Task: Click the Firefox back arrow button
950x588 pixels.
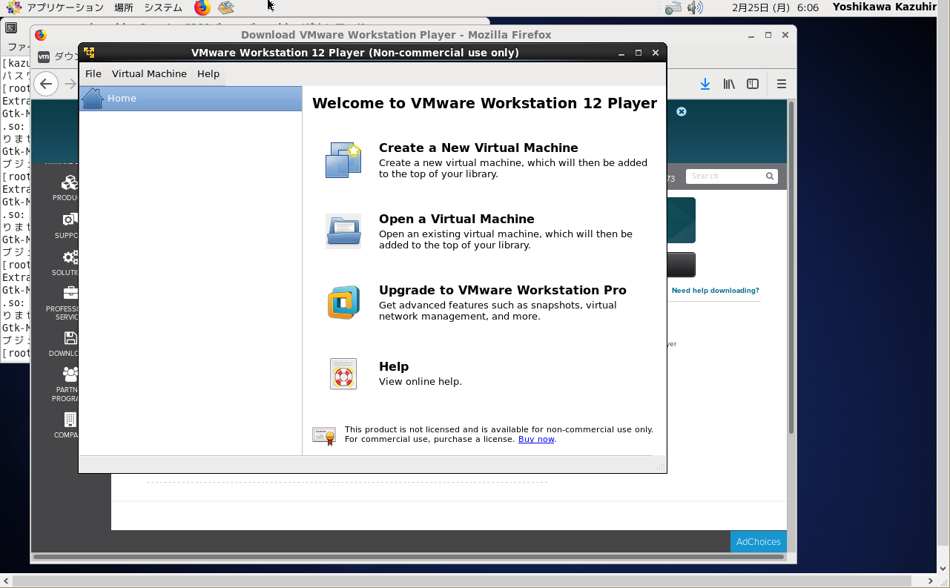Action: (x=46, y=84)
